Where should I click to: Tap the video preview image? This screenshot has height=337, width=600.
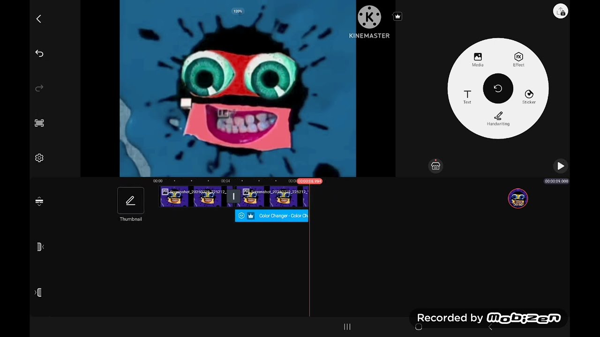coord(238,88)
